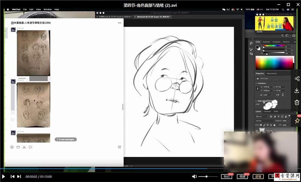Click the volume speaker icon
The image size is (301, 182).
[194, 177]
